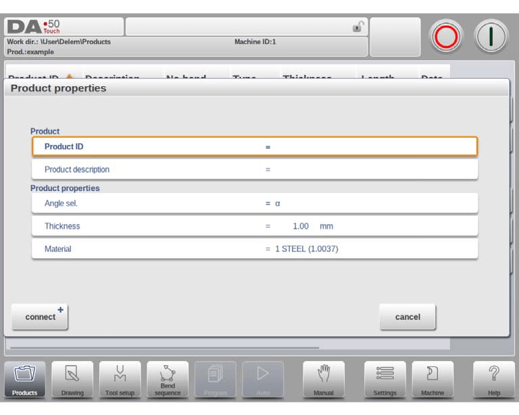Tap the unlock padlock icon

point(358,26)
